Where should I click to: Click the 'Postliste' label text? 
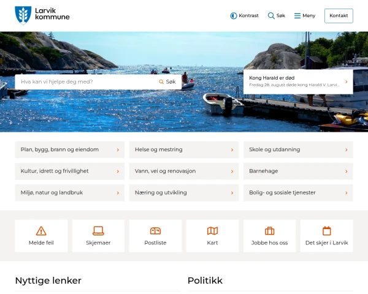point(155,243)
